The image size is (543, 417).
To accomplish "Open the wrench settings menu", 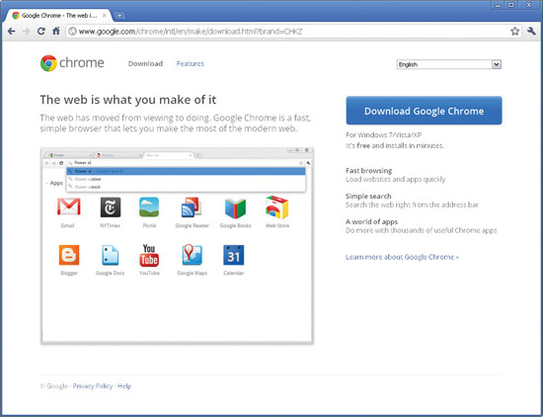I will click(x=531, y=32).
